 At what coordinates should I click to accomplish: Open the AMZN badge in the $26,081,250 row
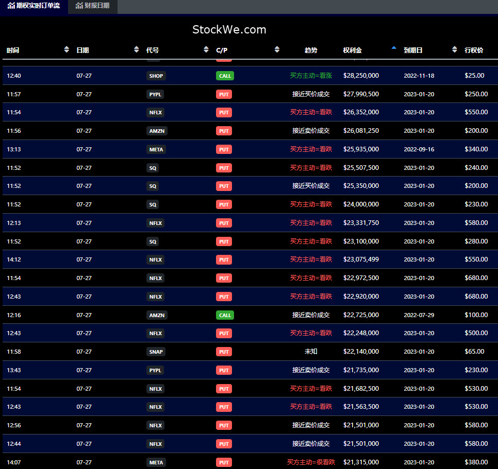click(x=157, y=131)
